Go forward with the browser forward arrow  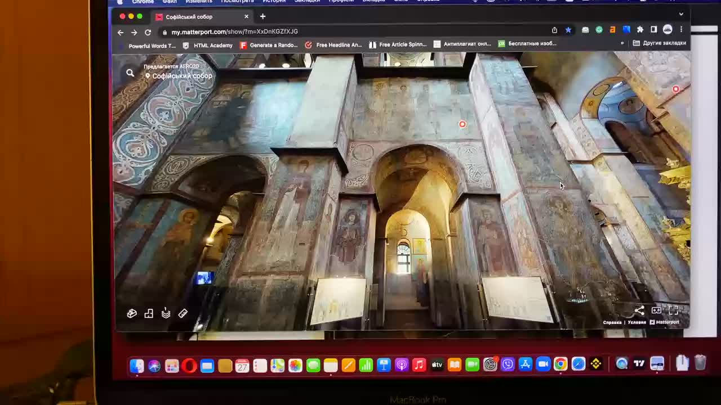click(134, 32)
